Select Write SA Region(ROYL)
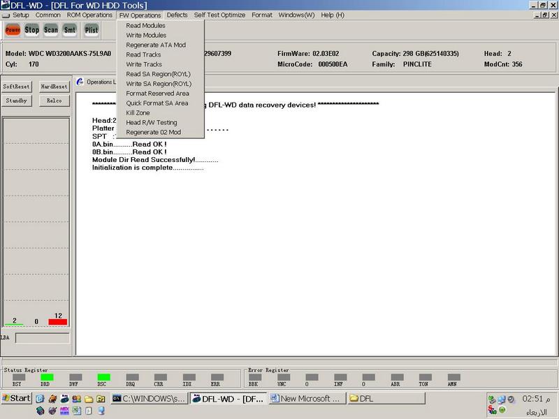Viewport: 559px width, 419px height. point(161,84)
